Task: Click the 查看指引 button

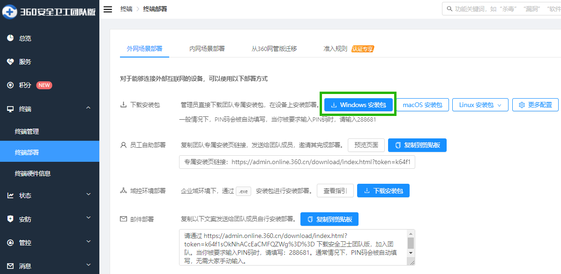Action: 335,190
